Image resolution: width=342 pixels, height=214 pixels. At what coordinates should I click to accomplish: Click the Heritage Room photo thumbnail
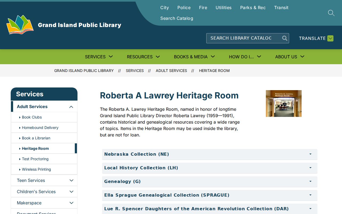click(x=284, y=104)
